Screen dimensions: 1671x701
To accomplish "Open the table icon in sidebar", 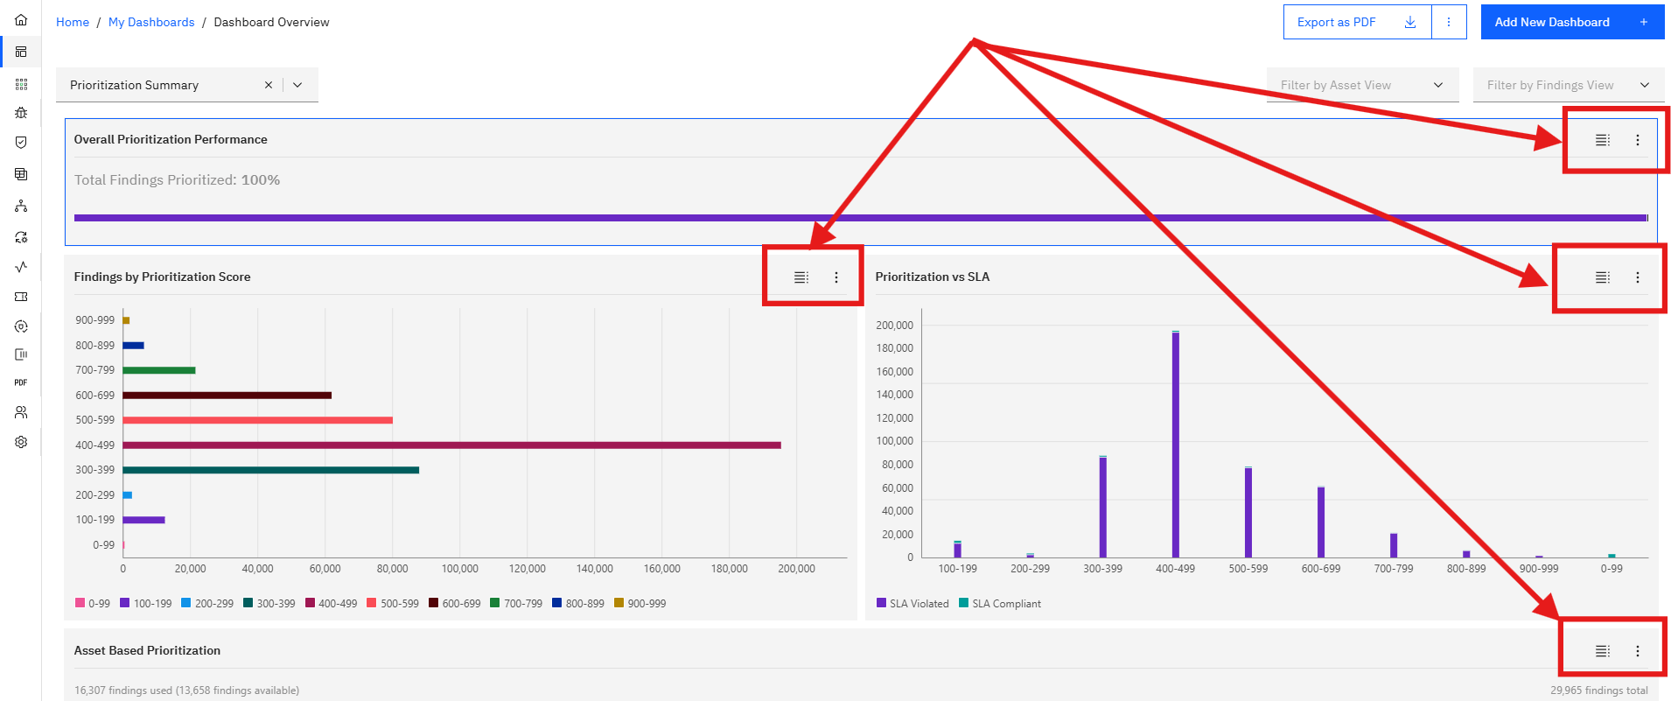I will coord(21,174).
